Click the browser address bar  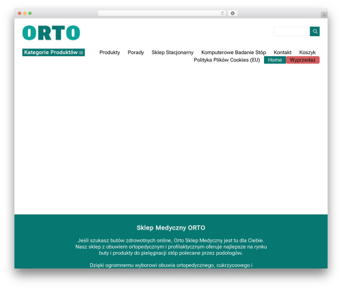[159, 13]
